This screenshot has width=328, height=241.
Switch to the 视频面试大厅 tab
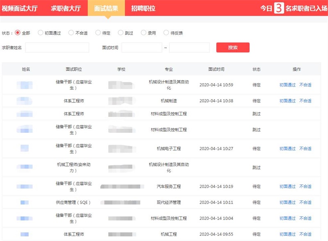pyautogui.click(x=20, y=8)
